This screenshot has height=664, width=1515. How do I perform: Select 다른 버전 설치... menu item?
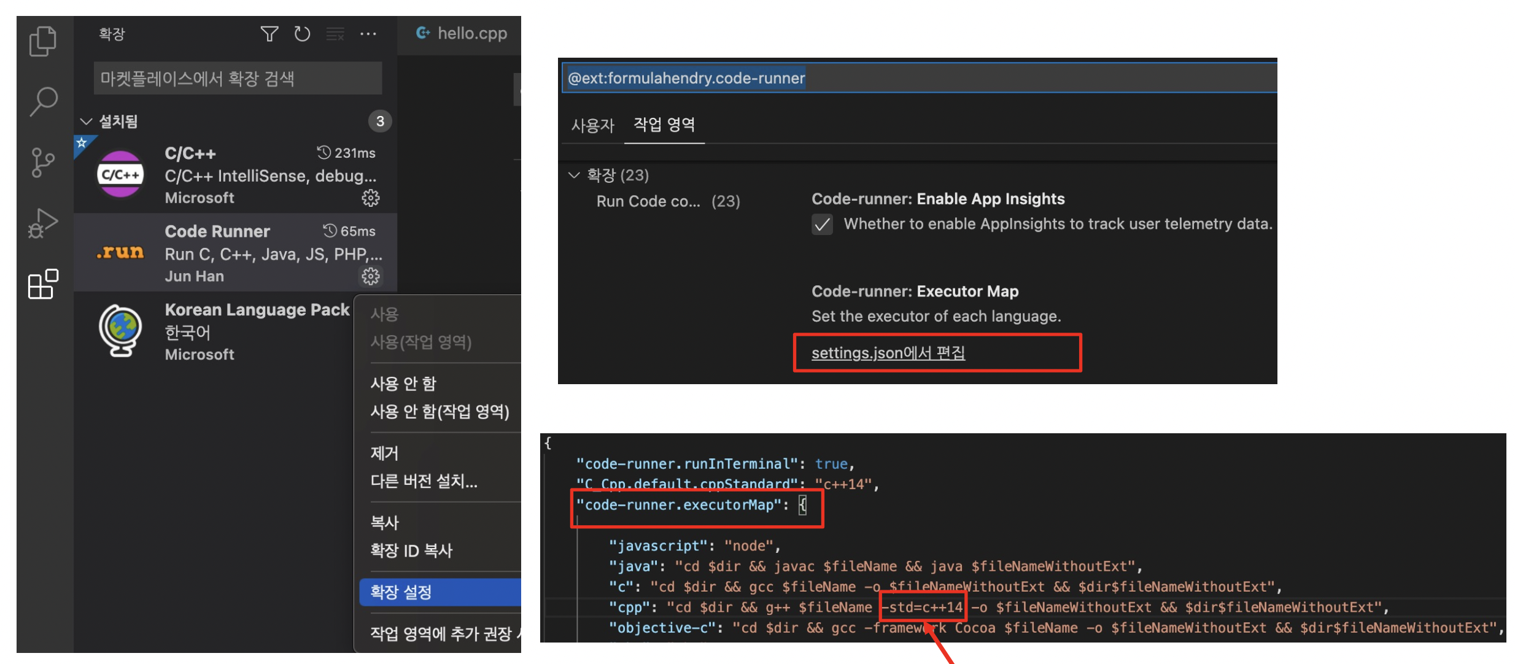click(424, 481)
